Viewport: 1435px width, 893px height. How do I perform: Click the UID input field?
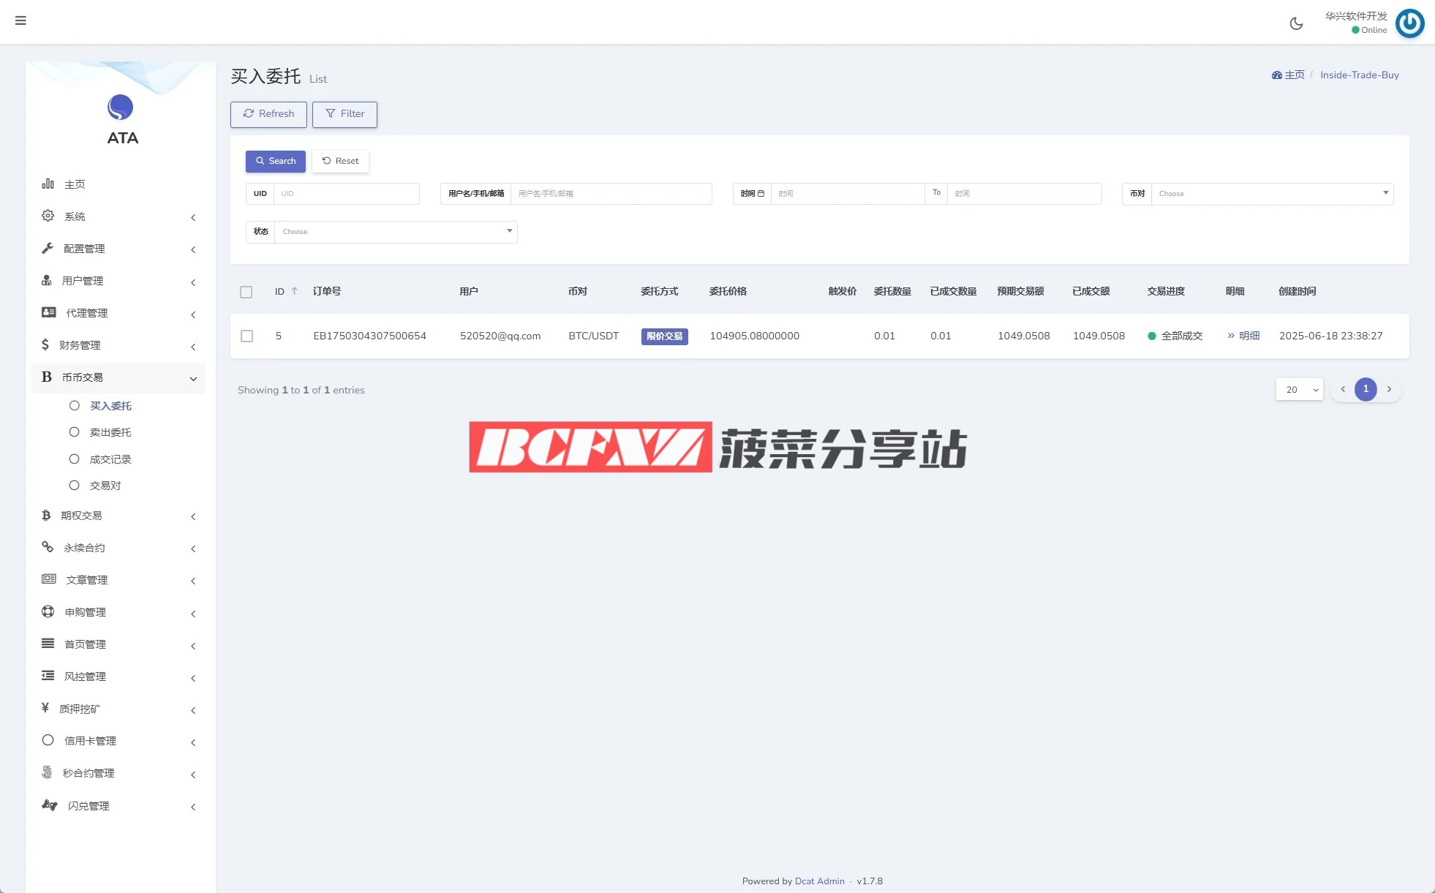[x=345, y=194]
